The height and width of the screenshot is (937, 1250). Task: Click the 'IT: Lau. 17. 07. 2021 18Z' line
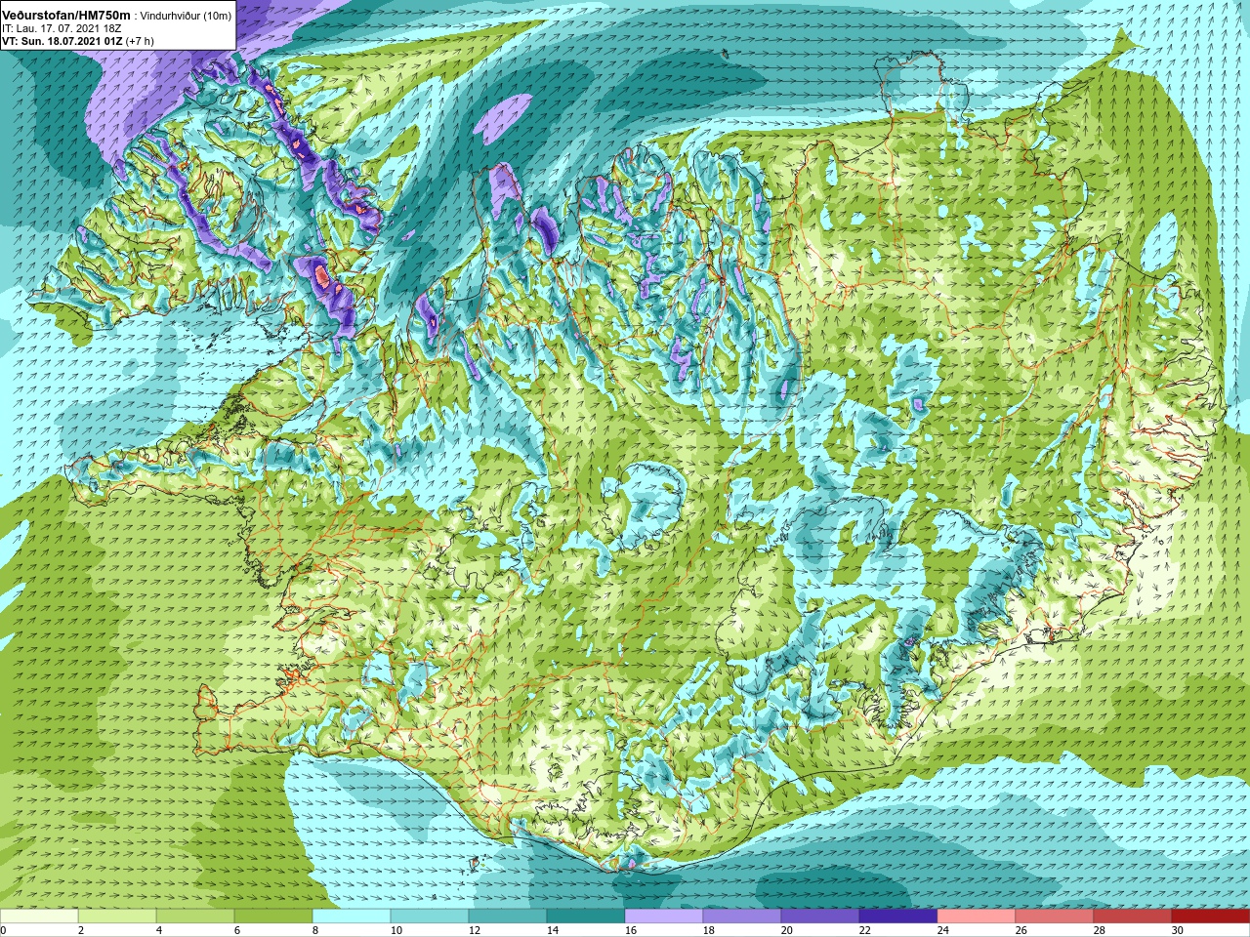click(62, 29)
